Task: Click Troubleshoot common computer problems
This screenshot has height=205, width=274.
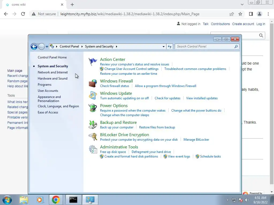Action: point(195,69)
